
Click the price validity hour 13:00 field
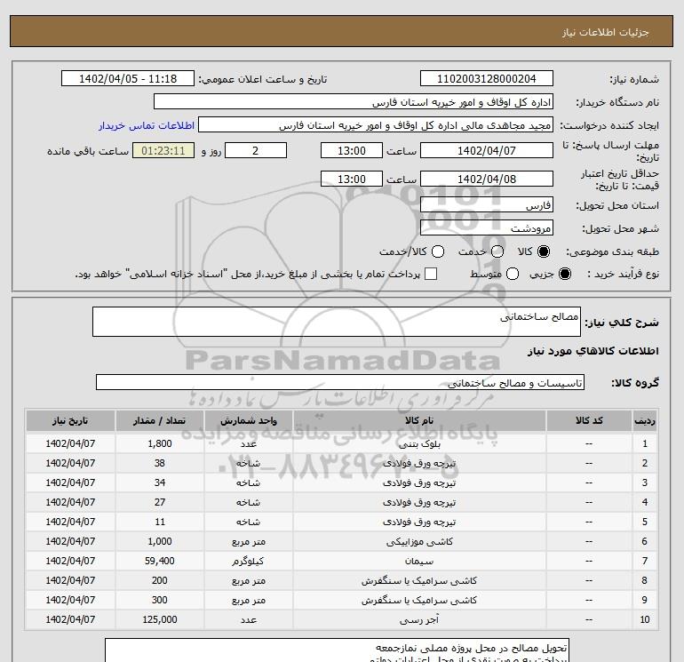(352, 179)
